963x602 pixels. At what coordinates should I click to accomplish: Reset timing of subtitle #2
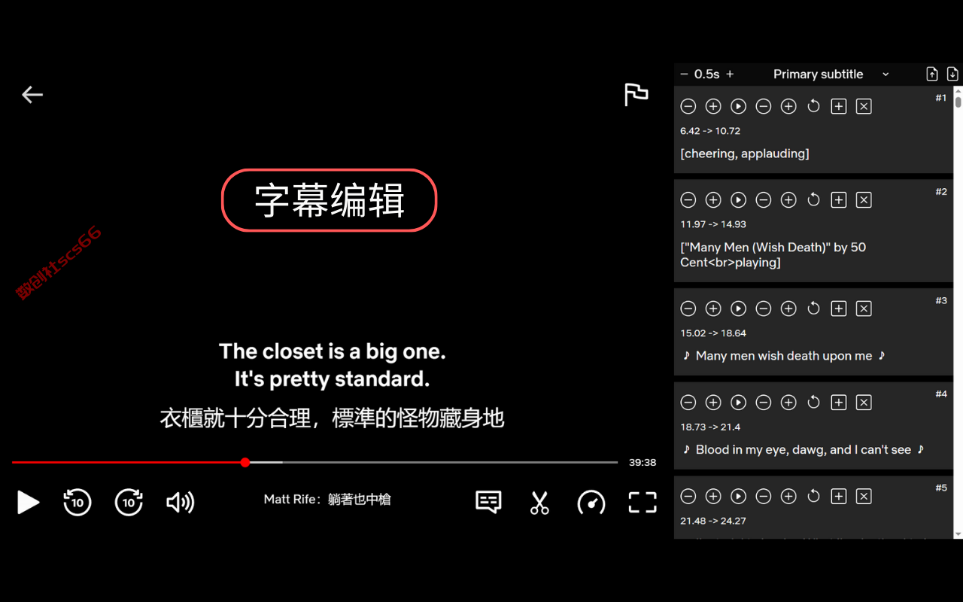(x=813, y=199)
